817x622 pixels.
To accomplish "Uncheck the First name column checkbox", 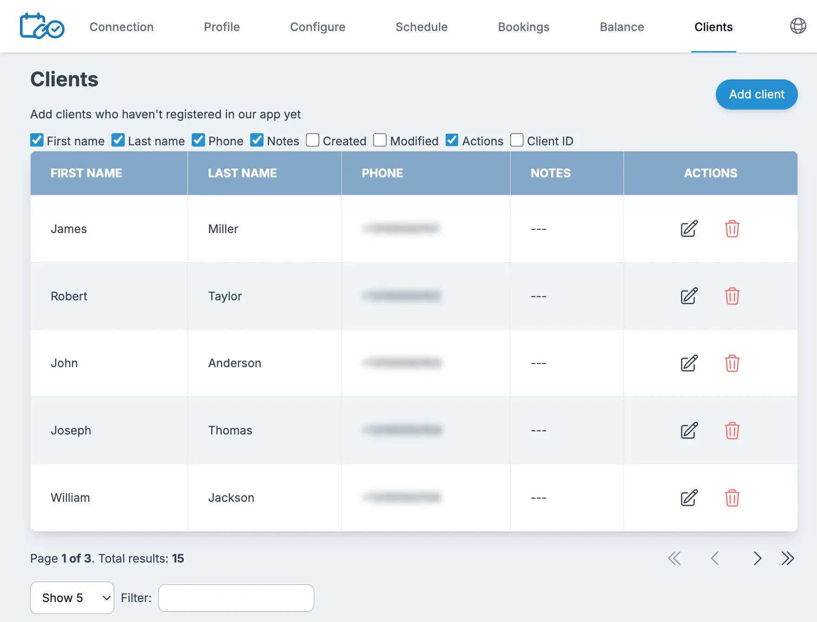I will point(37,140).
